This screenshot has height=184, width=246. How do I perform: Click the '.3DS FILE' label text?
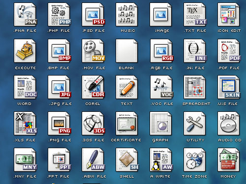[93, 140]
